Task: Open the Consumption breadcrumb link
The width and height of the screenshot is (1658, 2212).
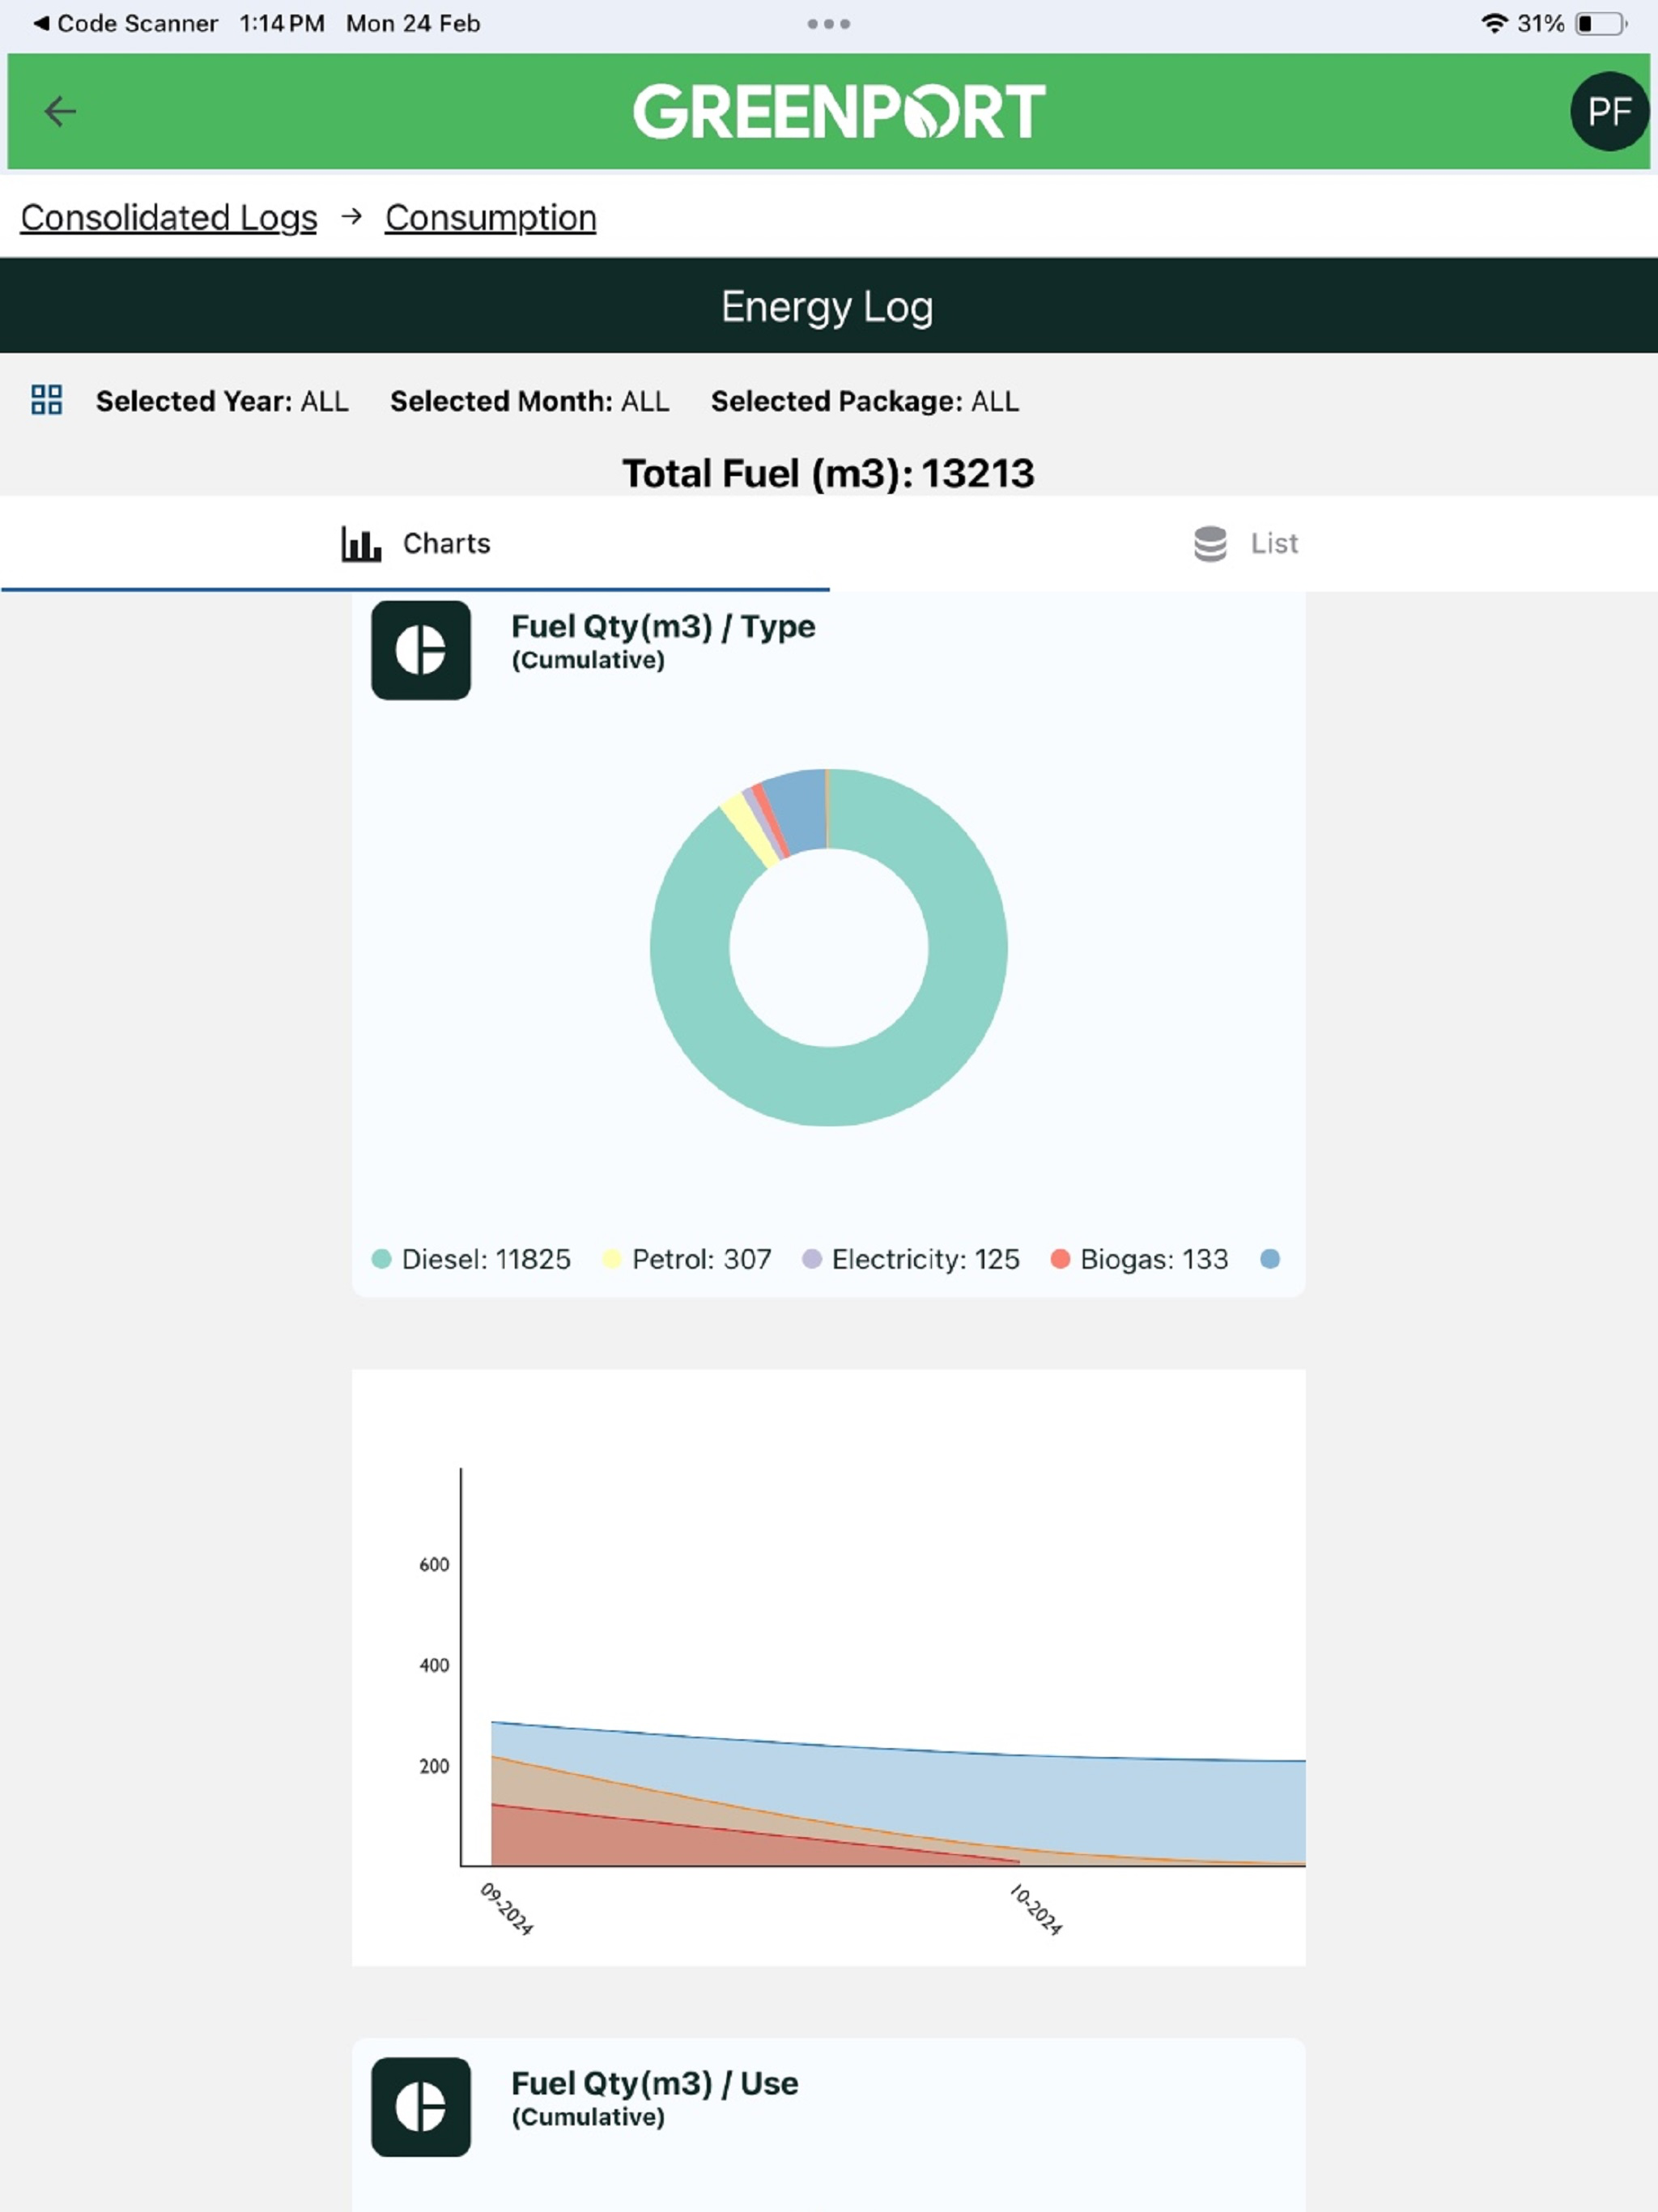Action: [491, 217]
